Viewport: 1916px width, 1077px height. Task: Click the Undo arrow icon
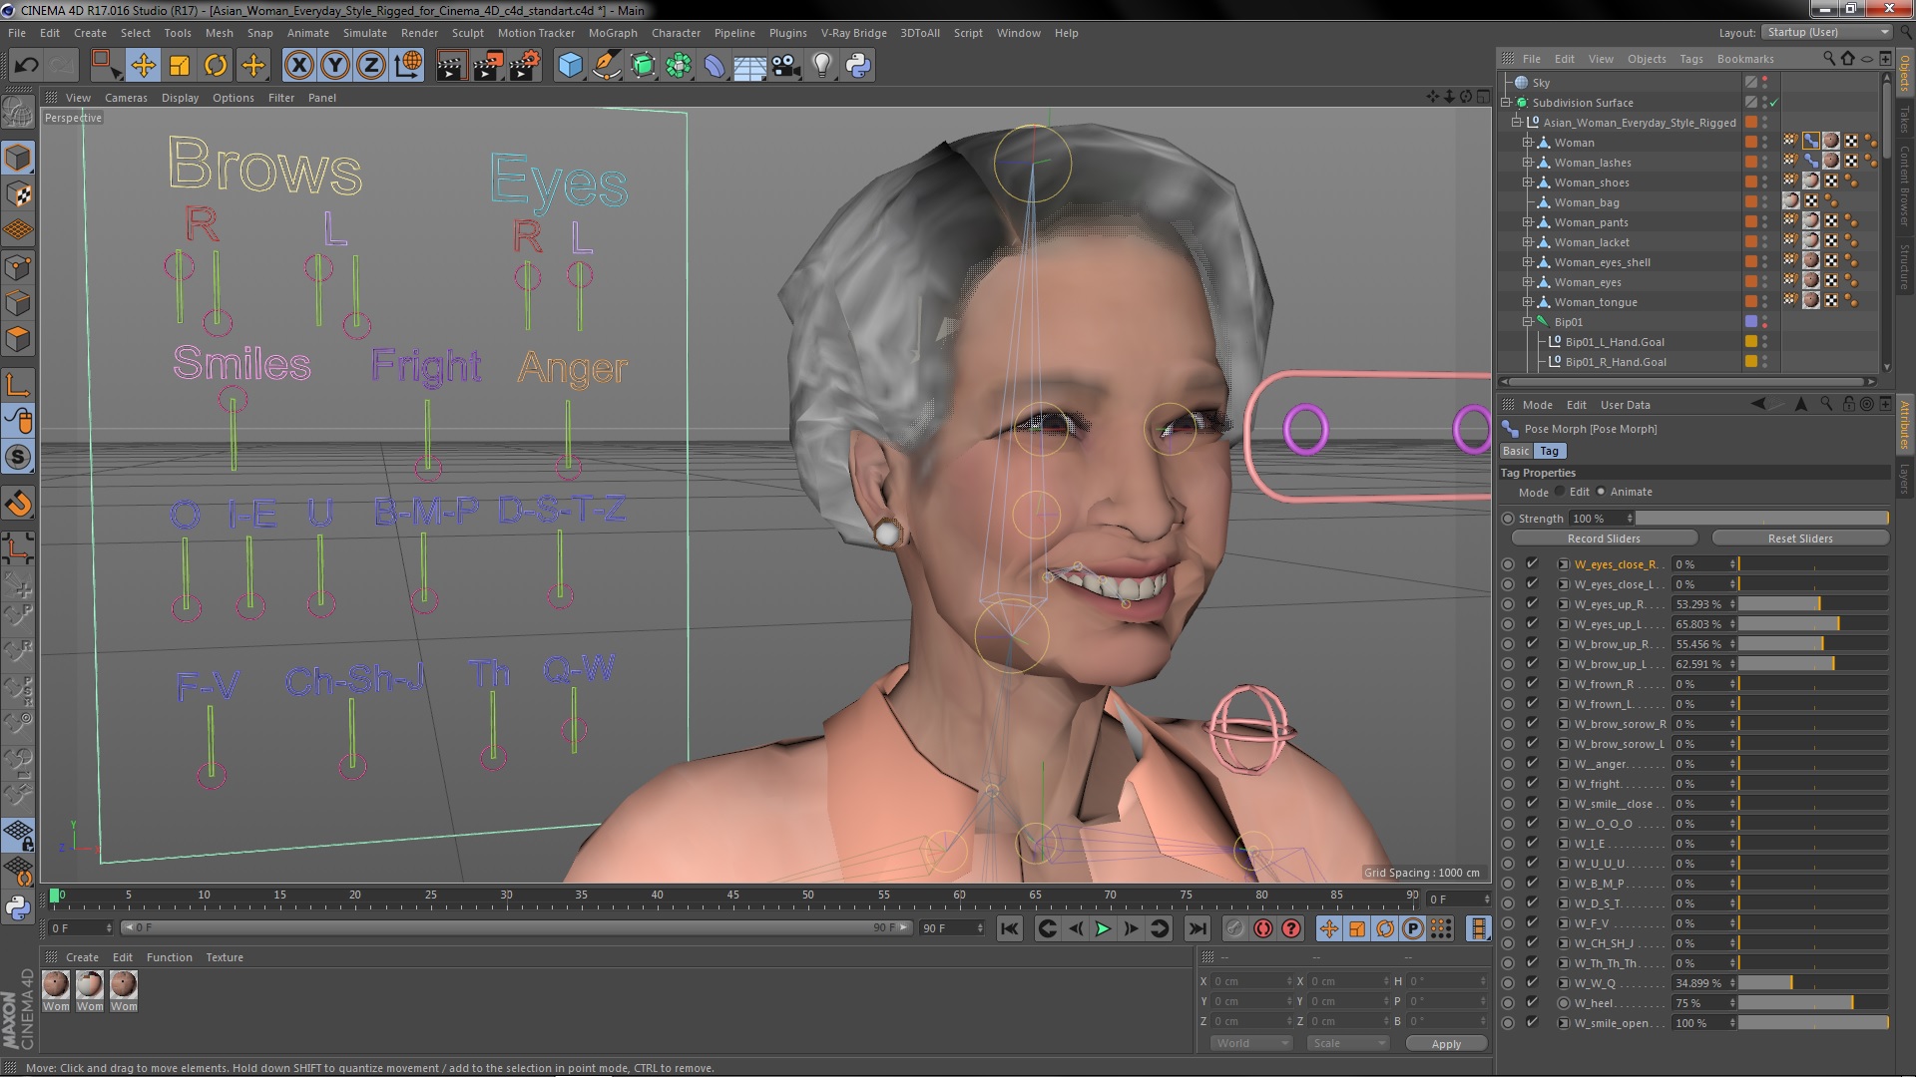click(26, 66)
